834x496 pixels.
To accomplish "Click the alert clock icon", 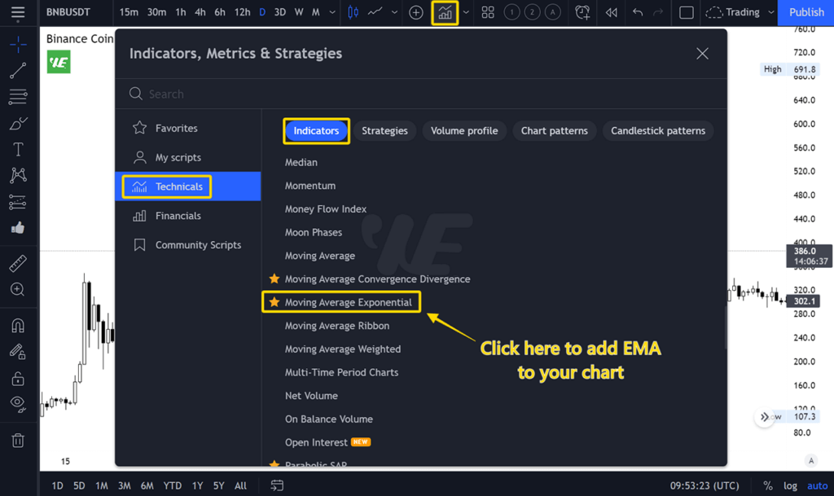I will [x=582, y=12].
